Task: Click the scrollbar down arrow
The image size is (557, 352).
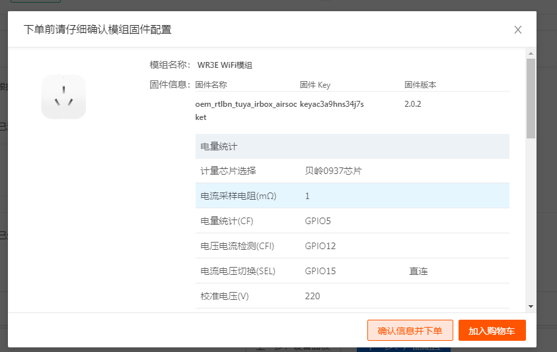Action: (531, 307)
